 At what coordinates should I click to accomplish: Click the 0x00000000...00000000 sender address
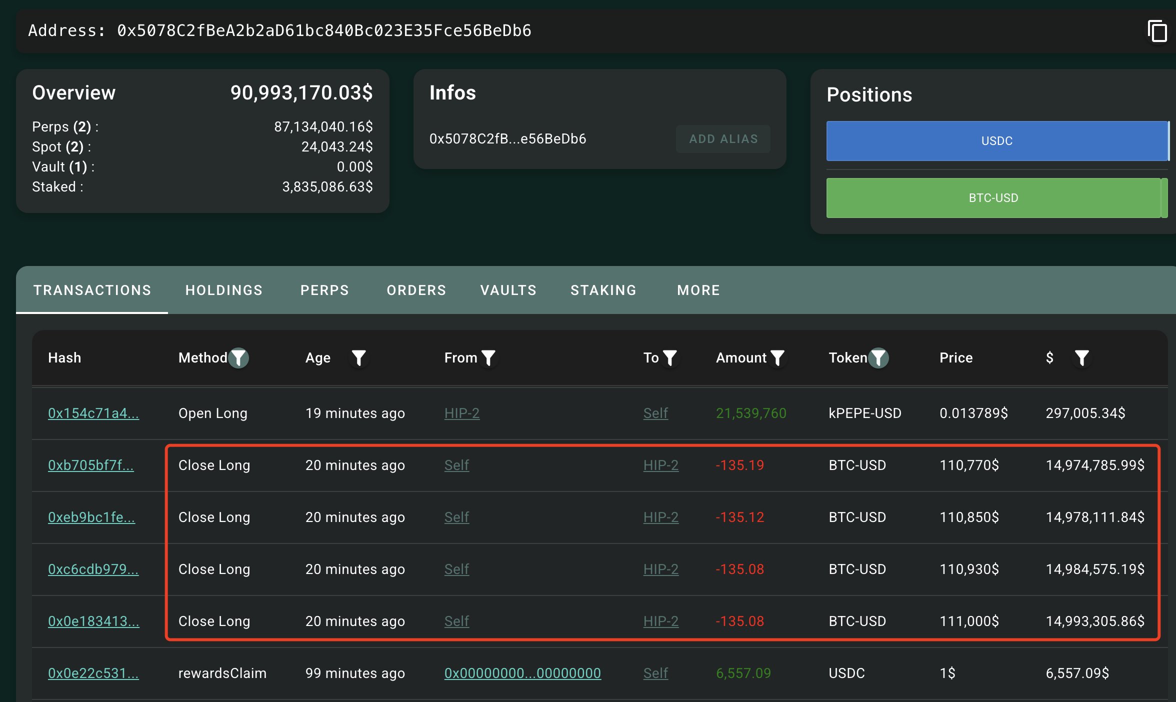pos(522,673)
